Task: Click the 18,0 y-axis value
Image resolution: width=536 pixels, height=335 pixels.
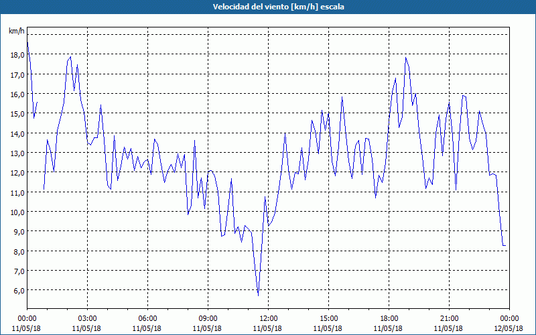Action: click(x=18, y=55)
